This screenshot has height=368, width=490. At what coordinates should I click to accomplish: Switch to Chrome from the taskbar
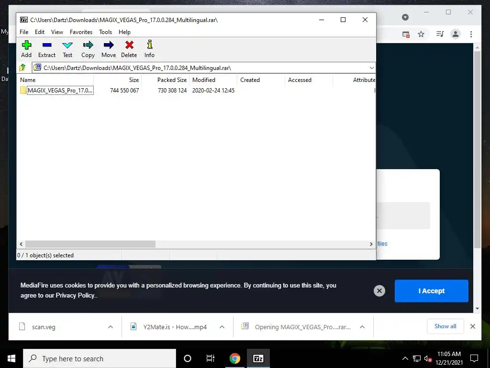[x=234, y=358]
